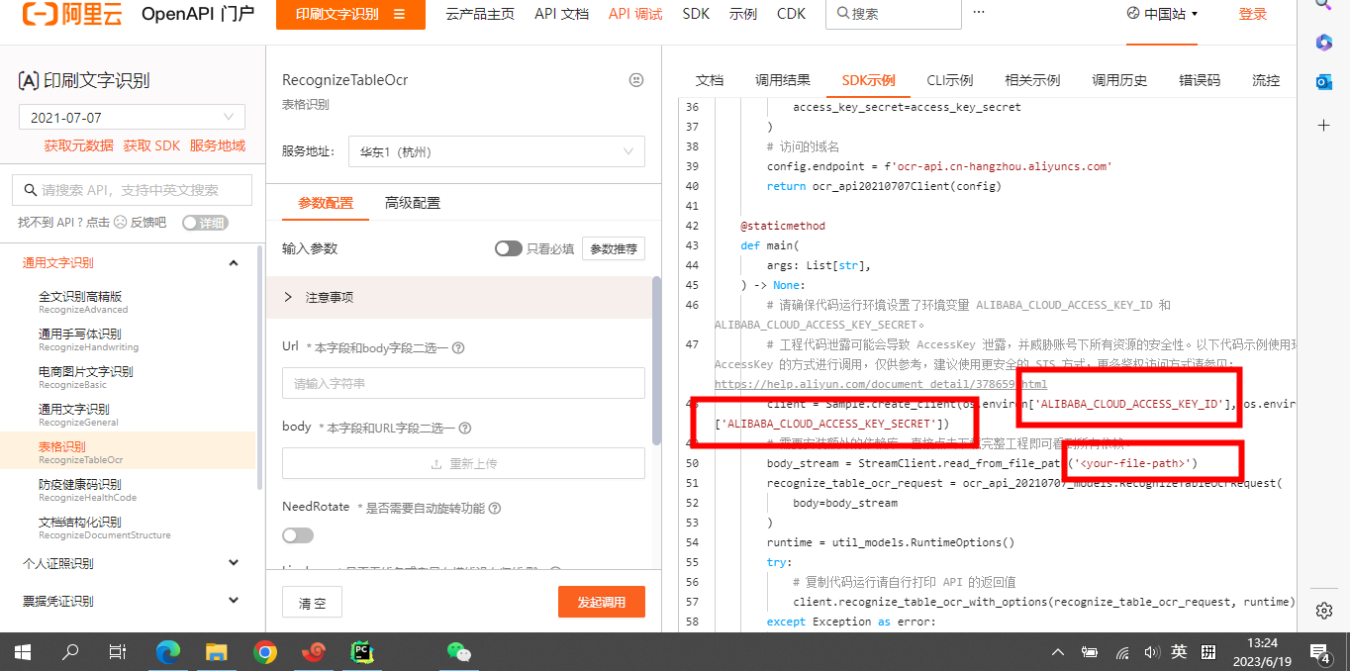Screen dimensions: 1350x671
Task: Click the 重新上传 upload button
Action: 463,463
